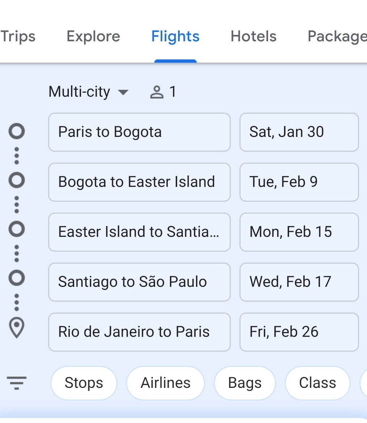
Task: Change the Wed, Feb 17 date field
Action: pyautogui.click(x=299, y=282)
